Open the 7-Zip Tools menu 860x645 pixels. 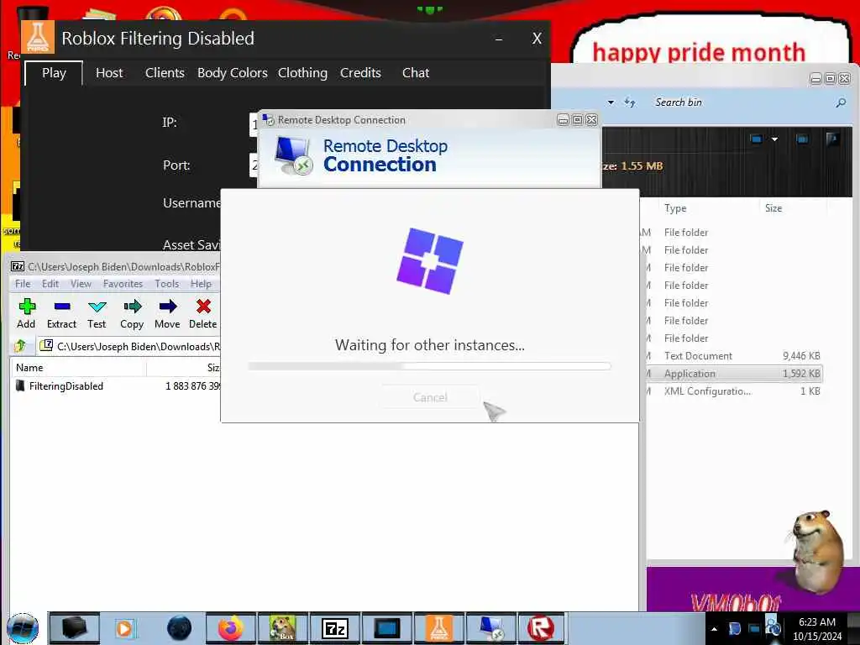pos(167,284)
